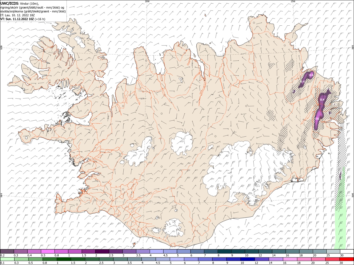The height and width of the screenshot is (265, 354).
Task: Click the round Hofsjökull glacier in central Iceland
Action: [182, 143]
